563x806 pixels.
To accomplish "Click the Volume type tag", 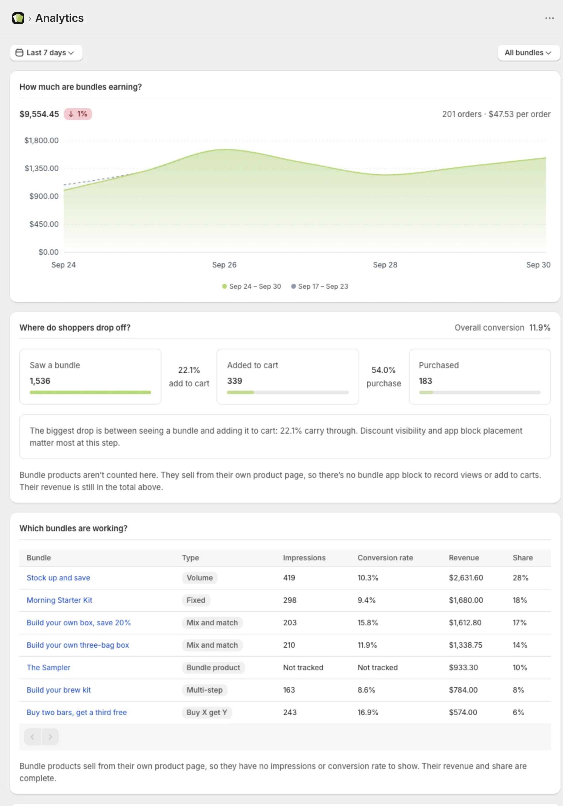I will pos(200,577).
